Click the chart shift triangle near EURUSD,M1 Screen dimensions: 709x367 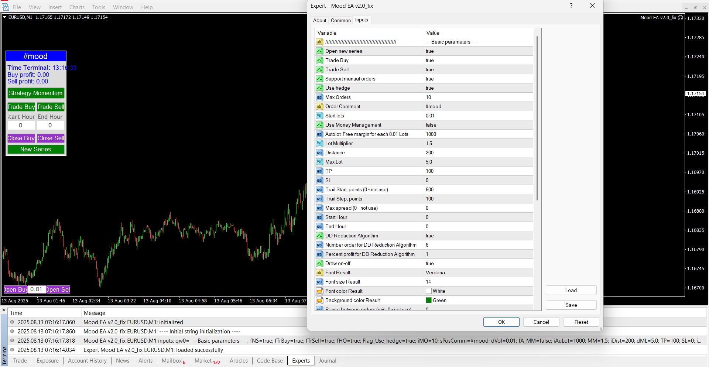5,17
